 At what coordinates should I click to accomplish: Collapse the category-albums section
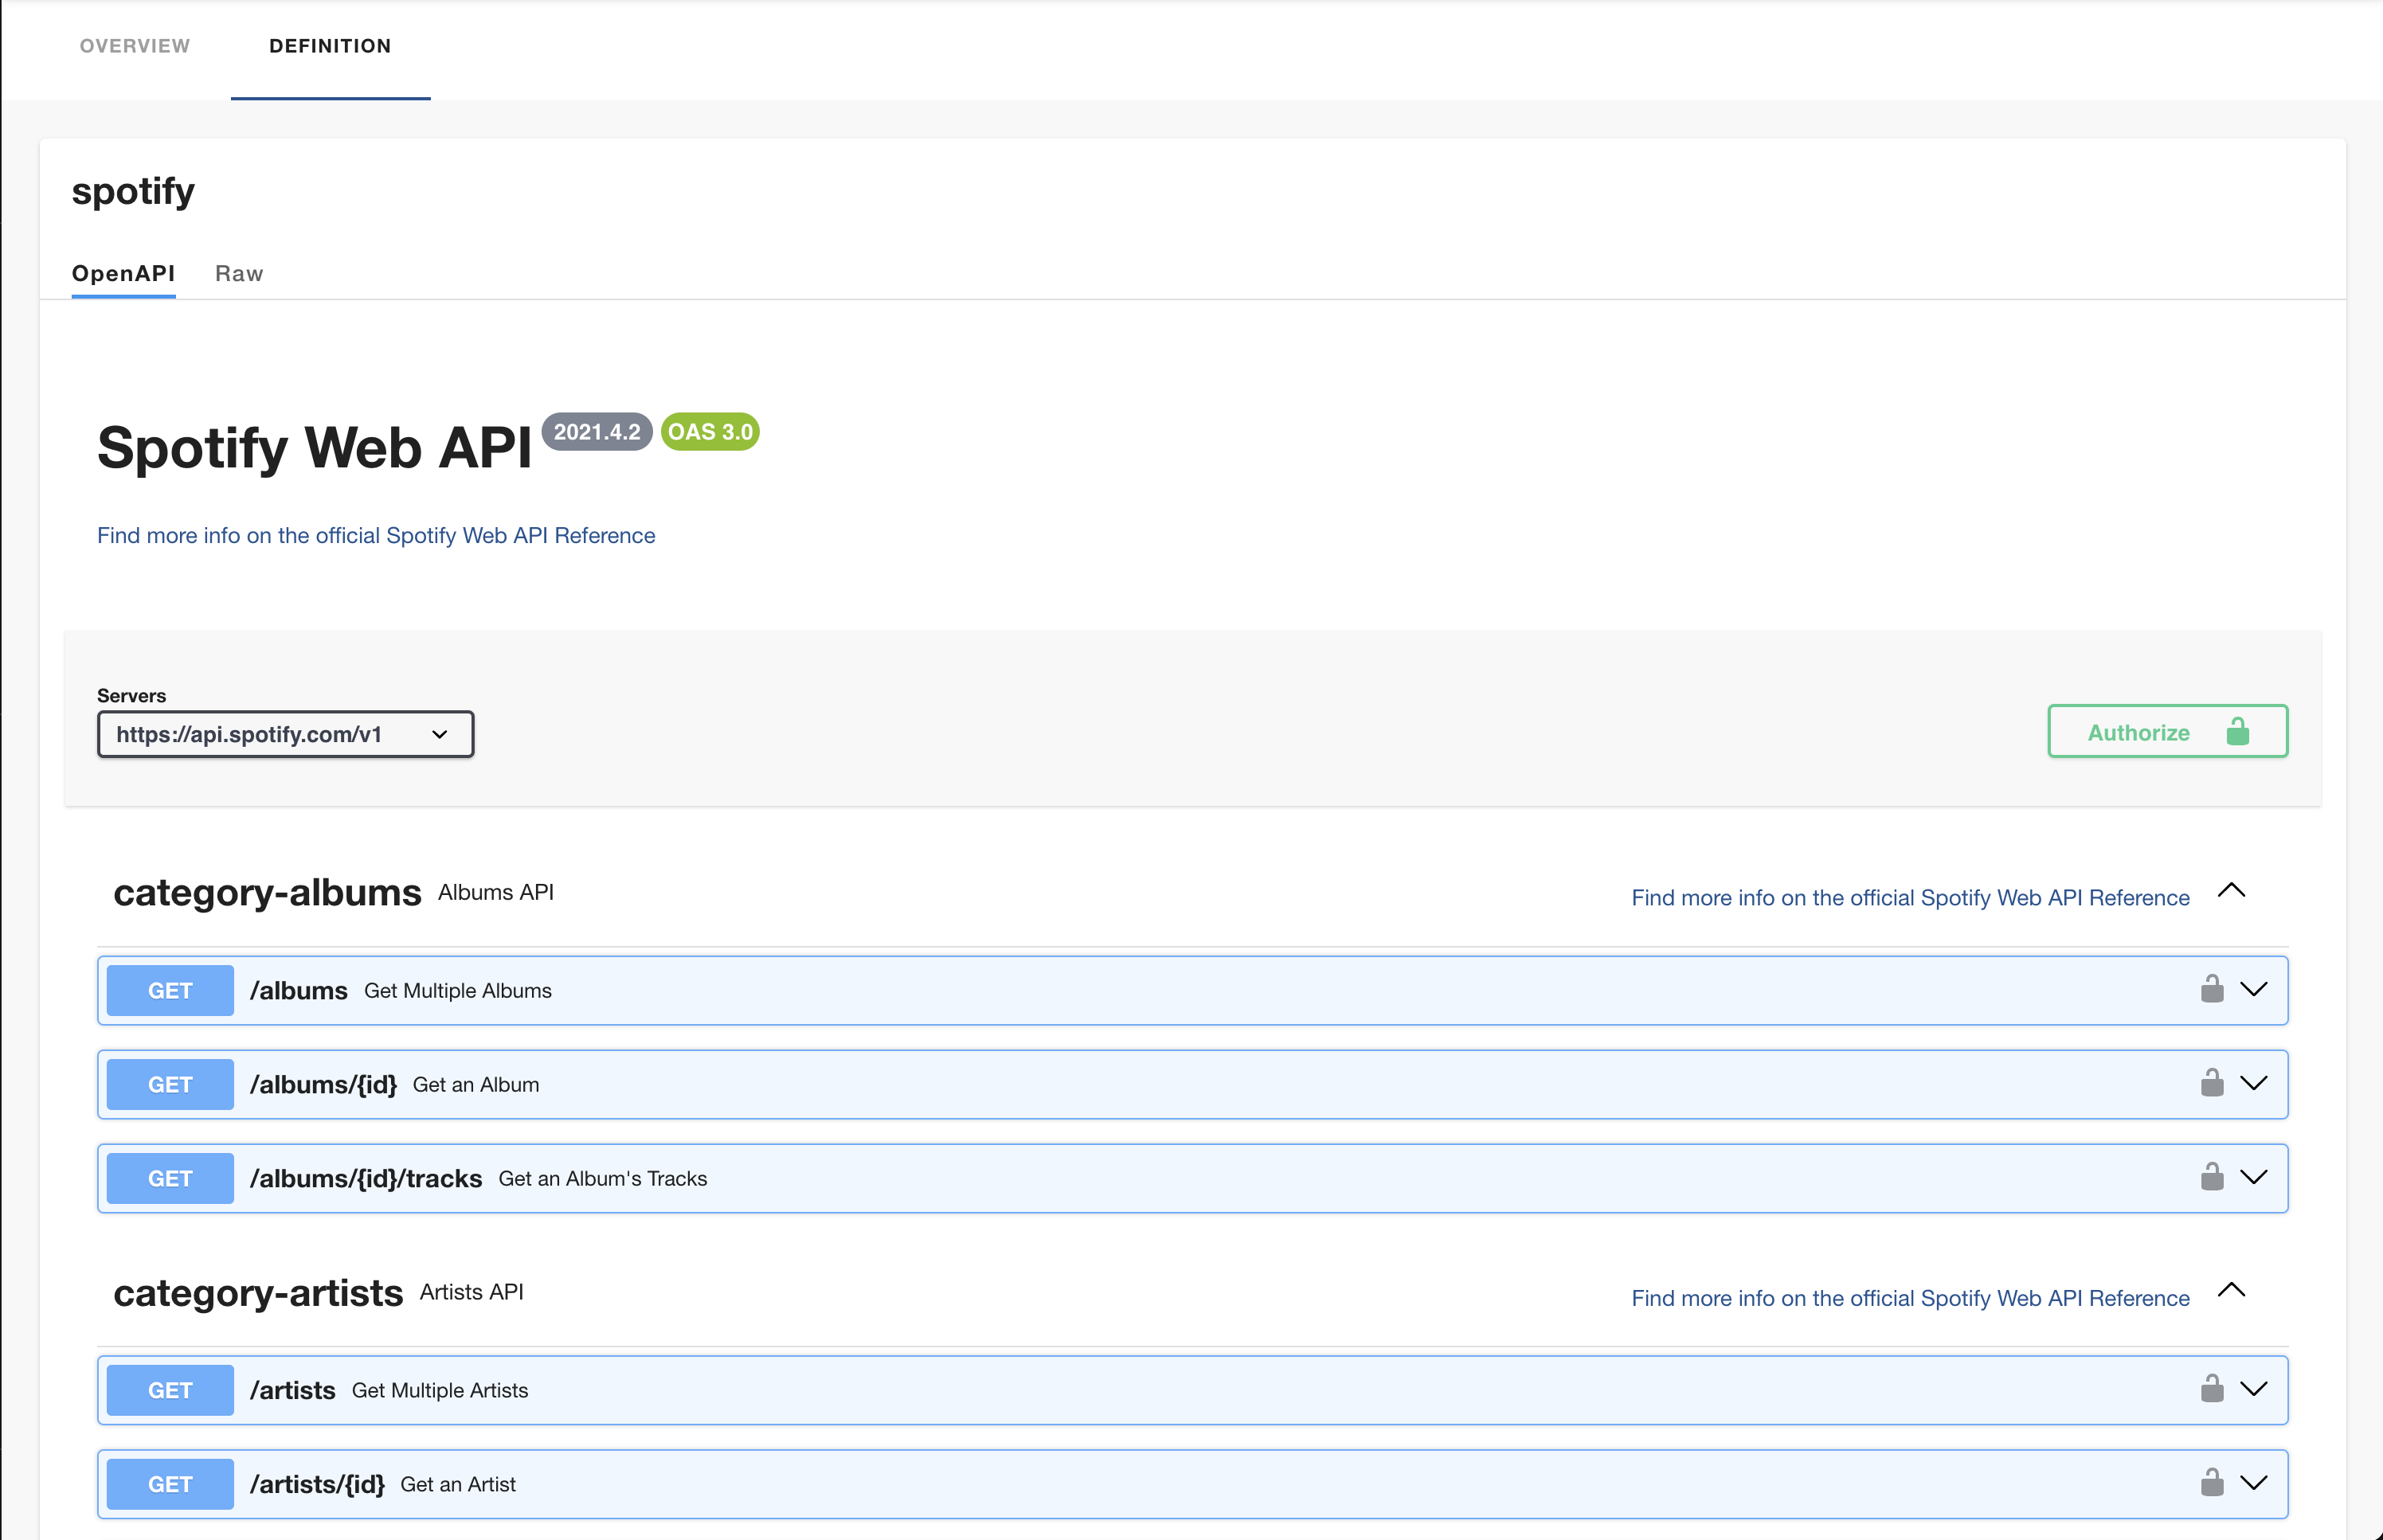point(2231,891)
